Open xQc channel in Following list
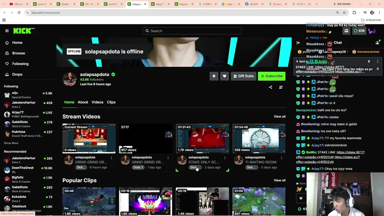The width and height of the screenshot is (384, 216). coord(28,95)
